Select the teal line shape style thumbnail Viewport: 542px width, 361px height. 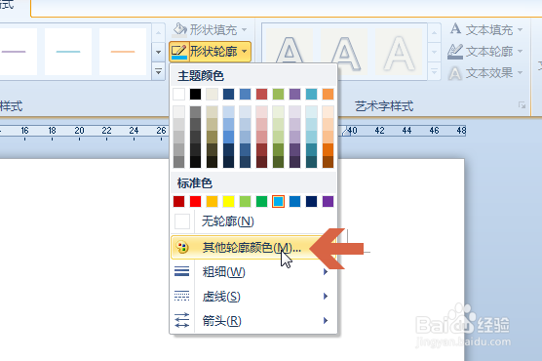click(68, 52)
